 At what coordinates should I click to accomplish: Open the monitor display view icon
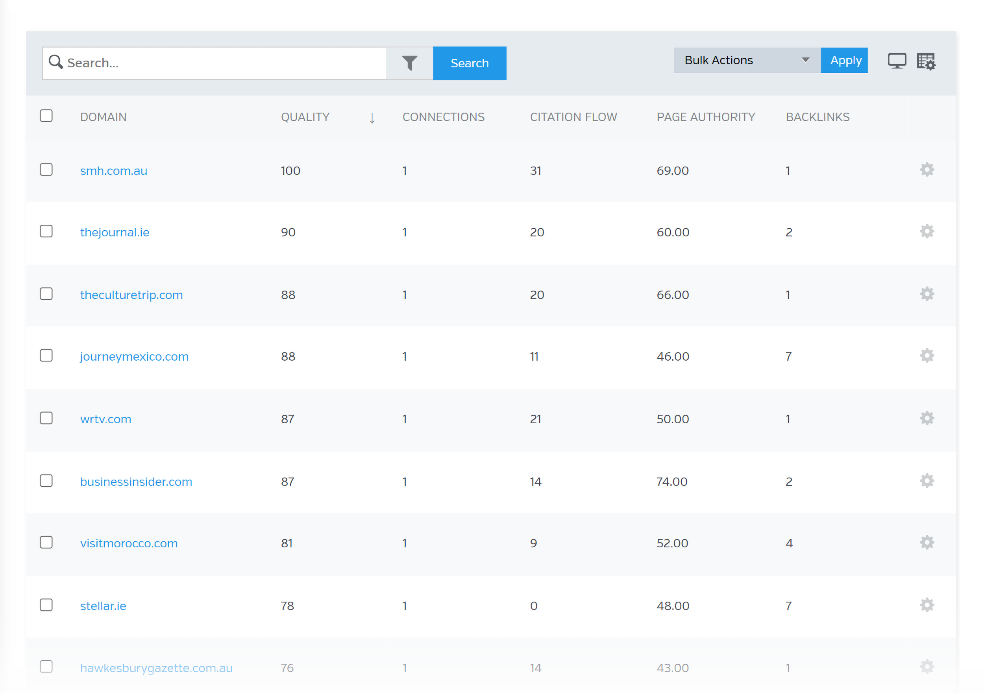click(x=897, y=61)
